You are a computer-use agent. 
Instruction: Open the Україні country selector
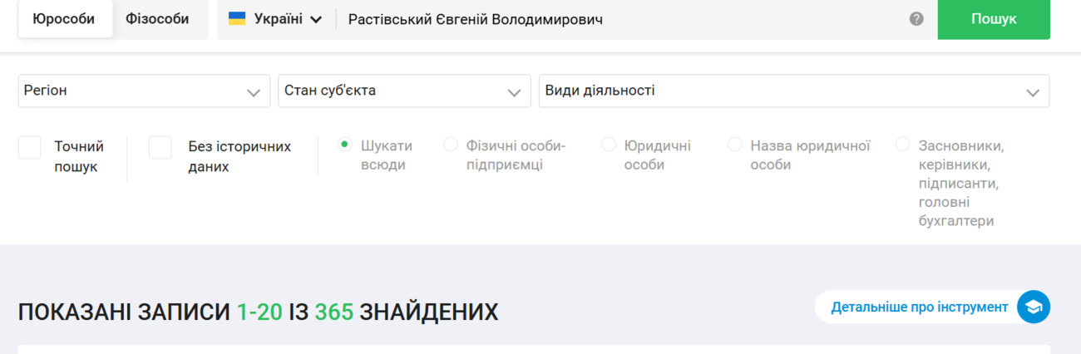click(275, 19)
